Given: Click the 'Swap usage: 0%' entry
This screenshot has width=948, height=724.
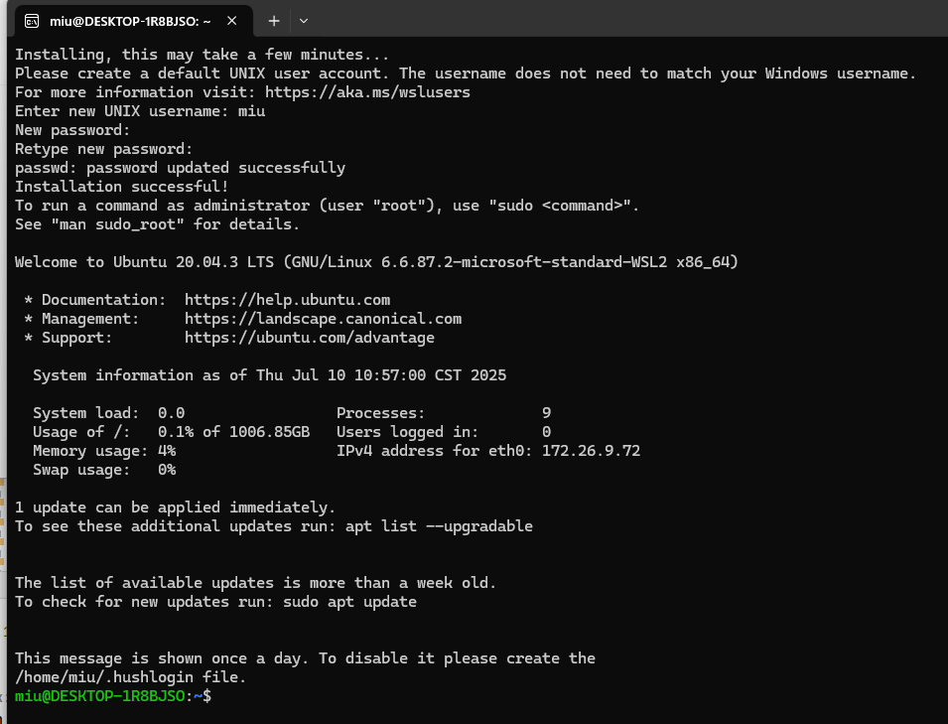Looking at the screenshot, I should click(104, 470).
